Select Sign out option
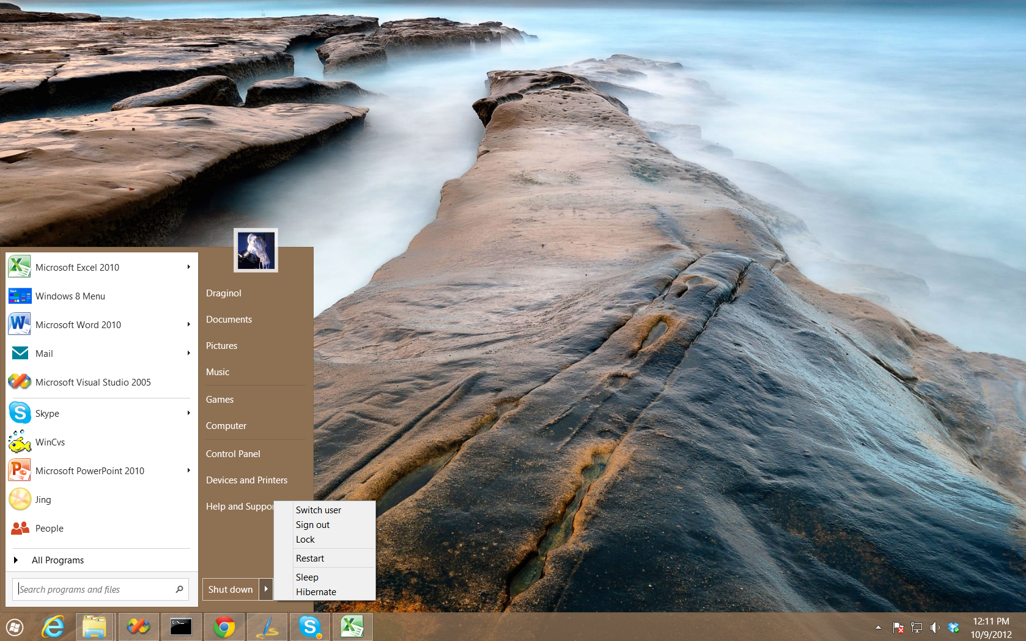 pos(312,525)
